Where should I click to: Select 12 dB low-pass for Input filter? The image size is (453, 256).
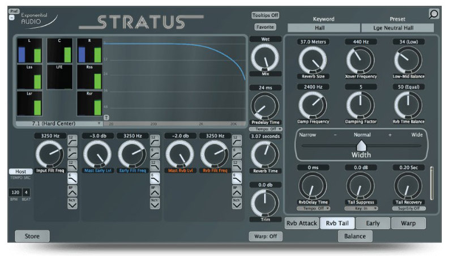point(72,166)
